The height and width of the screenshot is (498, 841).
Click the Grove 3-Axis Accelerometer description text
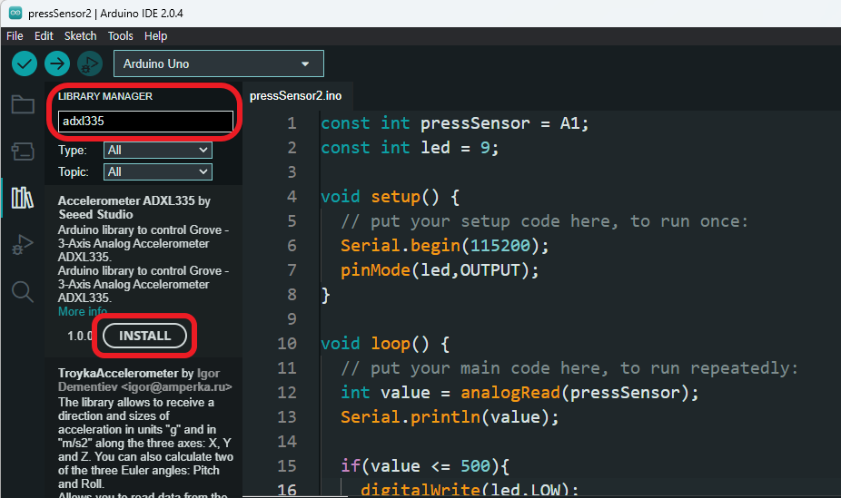[143, 263]
